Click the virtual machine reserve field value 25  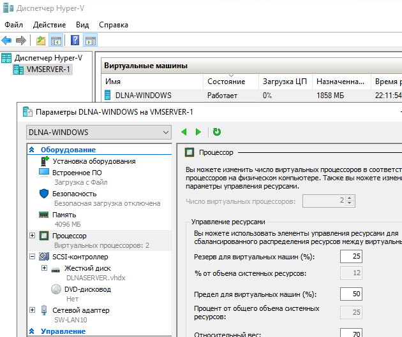tap(351, 256)
